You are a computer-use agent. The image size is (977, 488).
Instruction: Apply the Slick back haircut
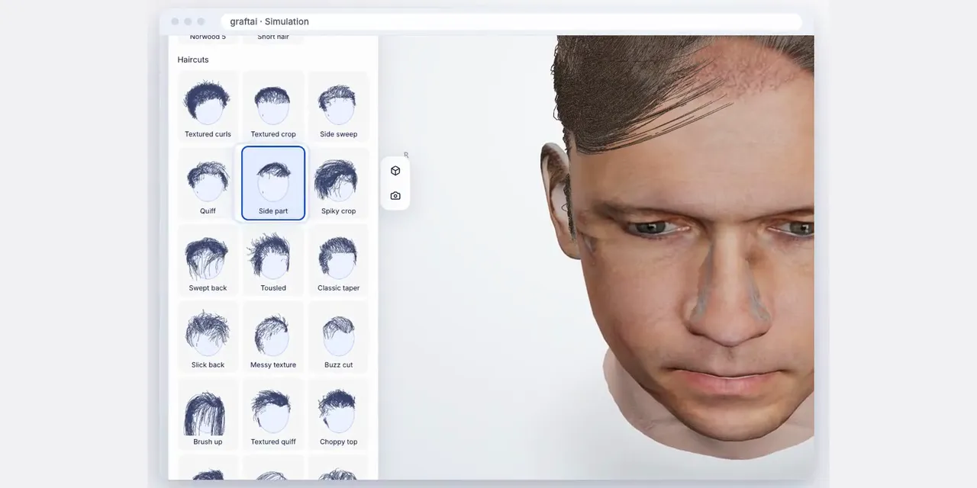click(208, 337)
